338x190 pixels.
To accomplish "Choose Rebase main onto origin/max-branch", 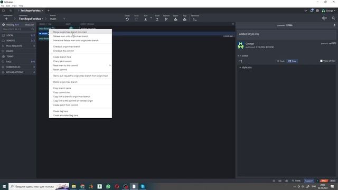I will click(80, 36).
